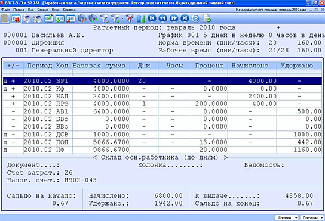This screenshot has height=221, width=325.
Task: Click the 1160.00 withheld amount
Action: click(x=307, y=150)
